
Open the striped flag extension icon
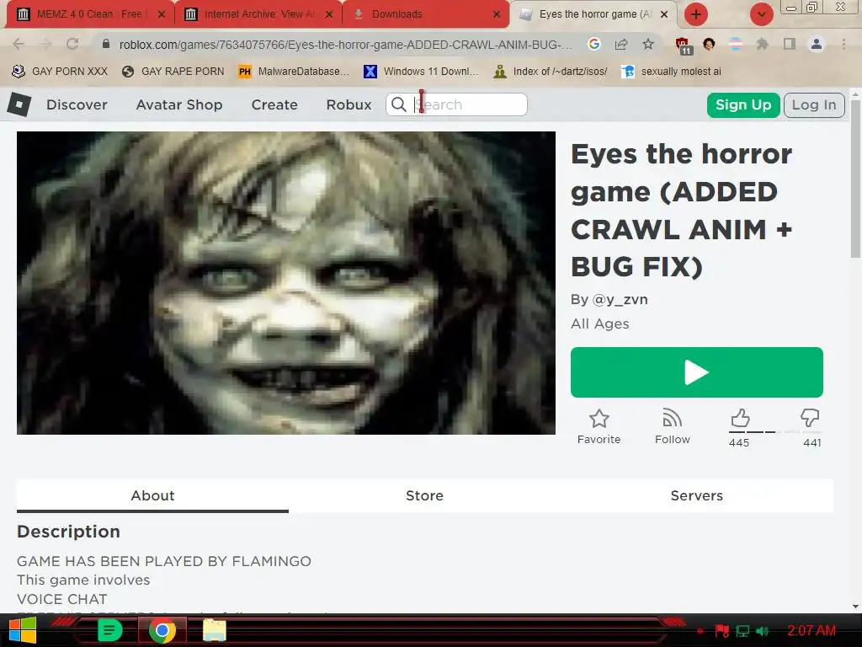point(736,44)
